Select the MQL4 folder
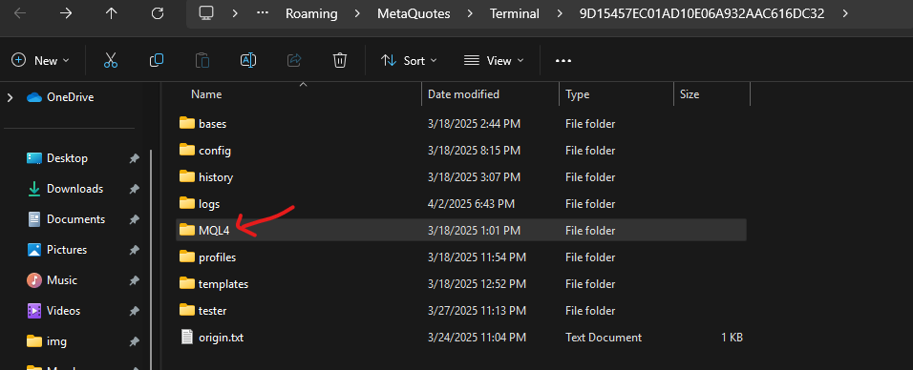The width and height of the screenshot is (913, 370). (x=460, y=231)
